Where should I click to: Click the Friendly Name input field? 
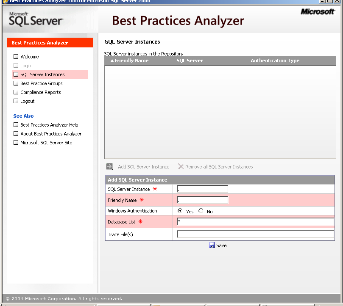tap(202, 200)
